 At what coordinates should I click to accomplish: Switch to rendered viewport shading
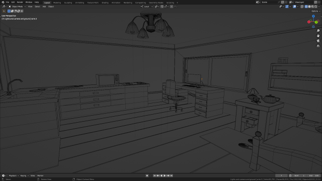coord(316,7)
